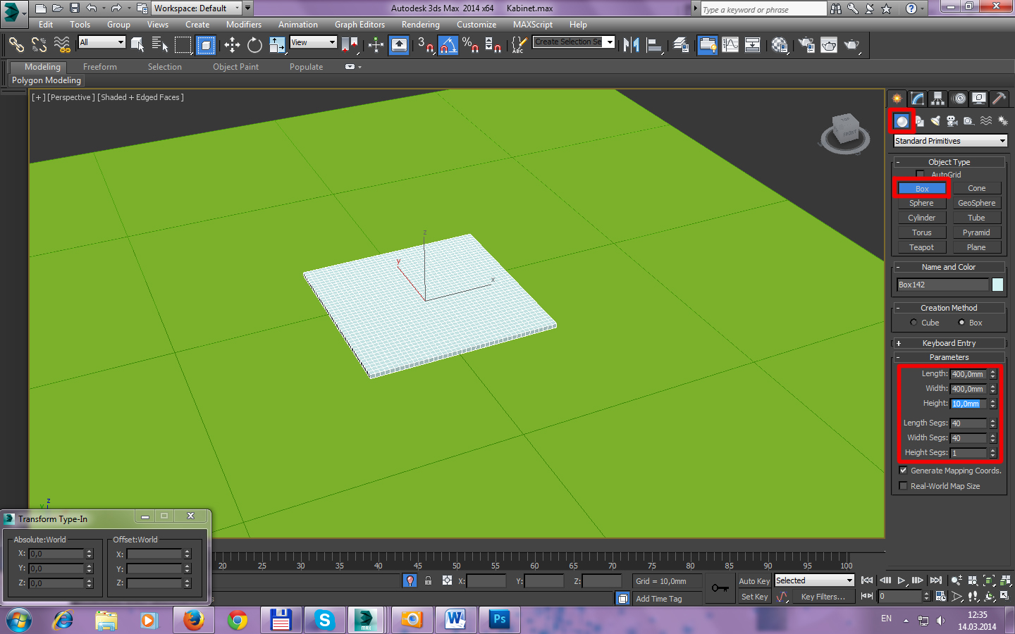Toggle Angle Snap
The width and height of the screenshot is (1015, 634).
coord(448,45)
